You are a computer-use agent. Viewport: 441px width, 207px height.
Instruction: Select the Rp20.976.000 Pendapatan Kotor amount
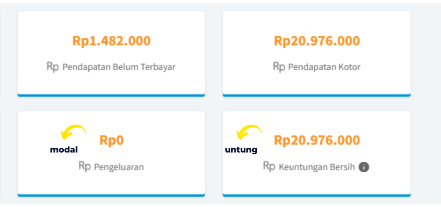[317, 41]
